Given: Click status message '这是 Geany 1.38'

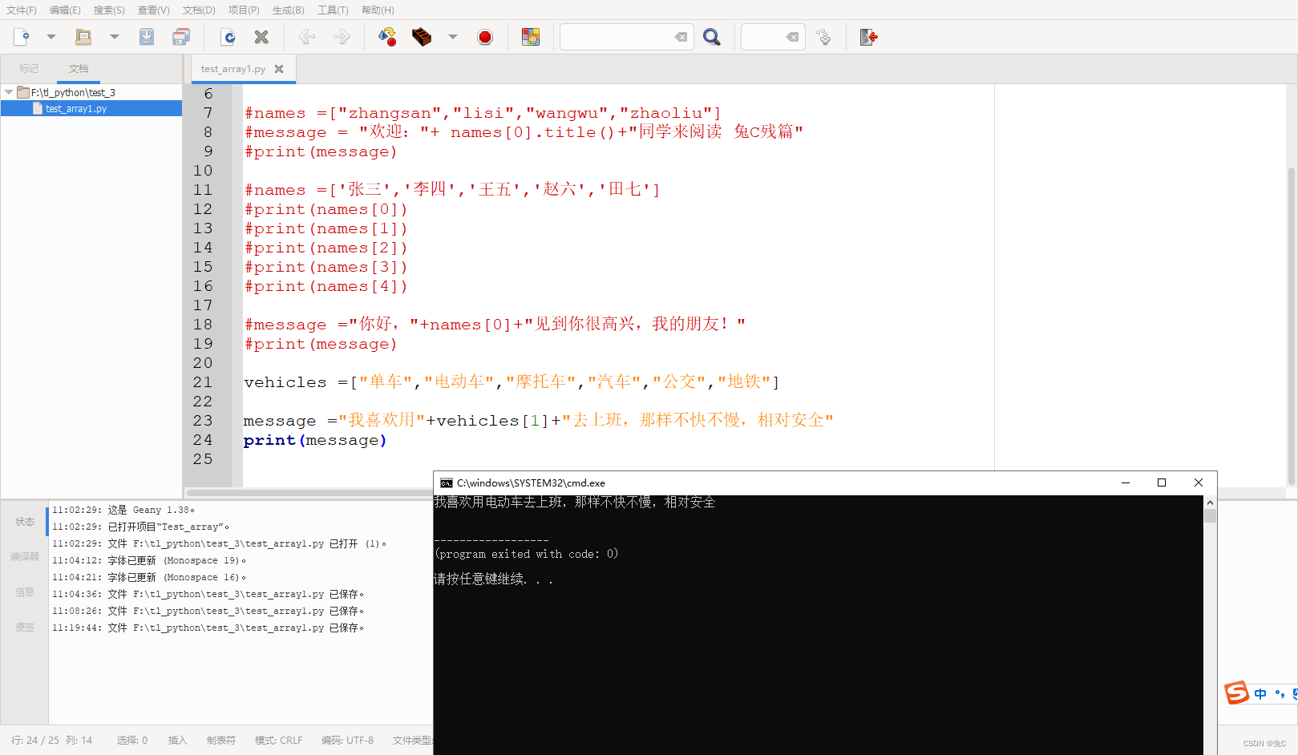Looking at the screenshot, I should (x=152, y=510).
